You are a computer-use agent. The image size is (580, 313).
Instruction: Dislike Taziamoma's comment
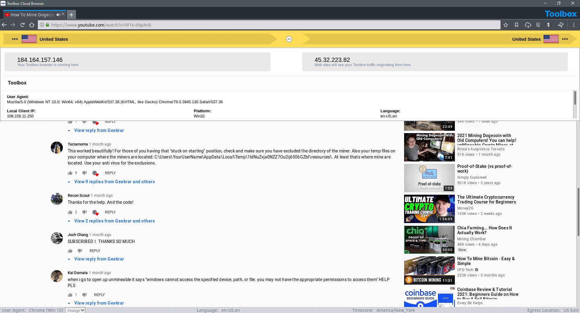85,173
